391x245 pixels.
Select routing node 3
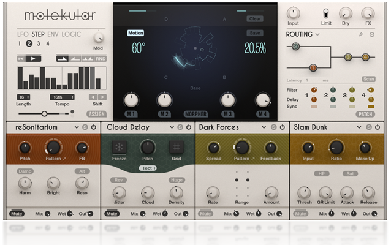tap(348, 57)
